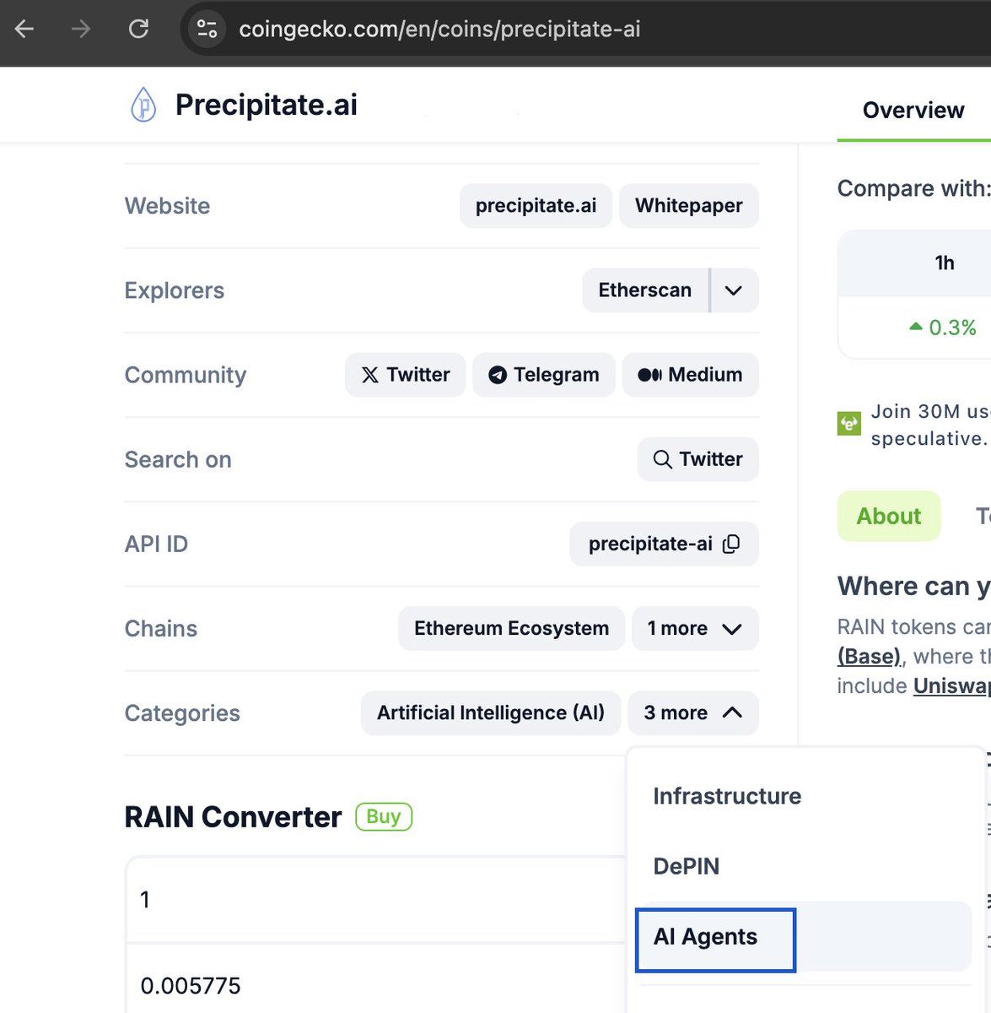The image size is (991, 1013).
Task: Click the green Buy badge by RAIN Converter
Action: coord(384,816)
